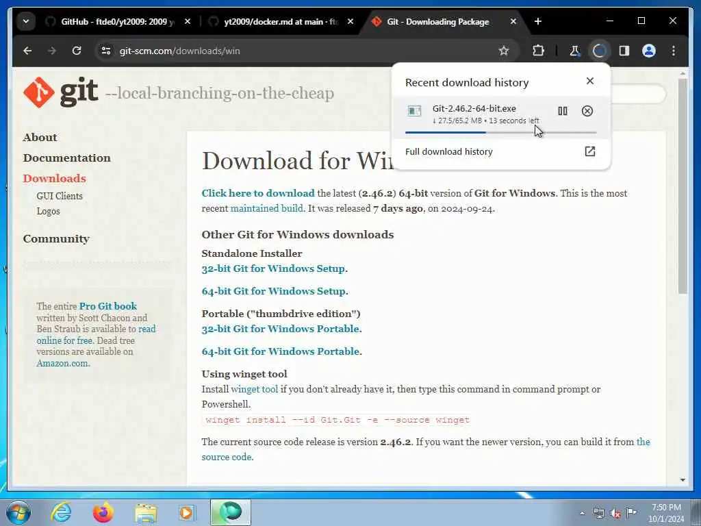Click 'Click here to download' link

coord(258,193)
